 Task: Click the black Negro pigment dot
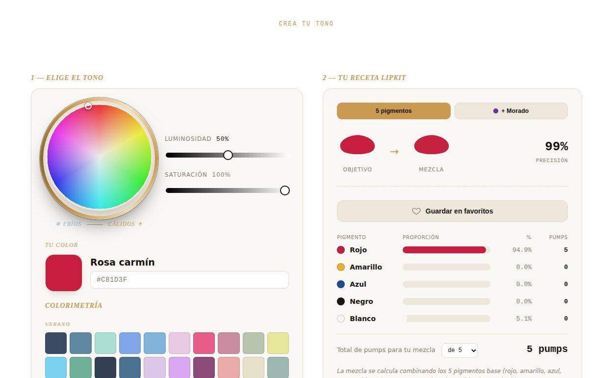[341, 301]
